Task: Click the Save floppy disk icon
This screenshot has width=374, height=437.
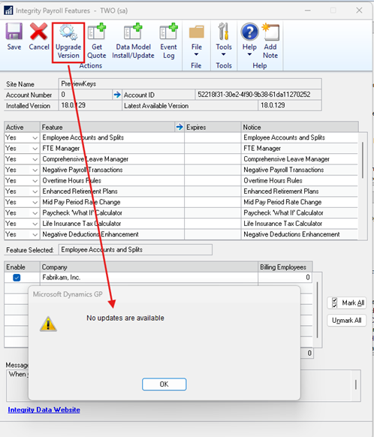Action: tap(14, 32)
